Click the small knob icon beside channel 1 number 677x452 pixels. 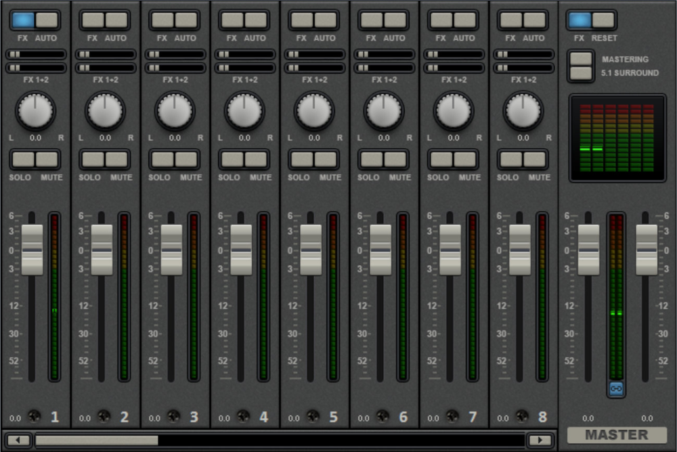pyautogui.click(x=34, y=416)
